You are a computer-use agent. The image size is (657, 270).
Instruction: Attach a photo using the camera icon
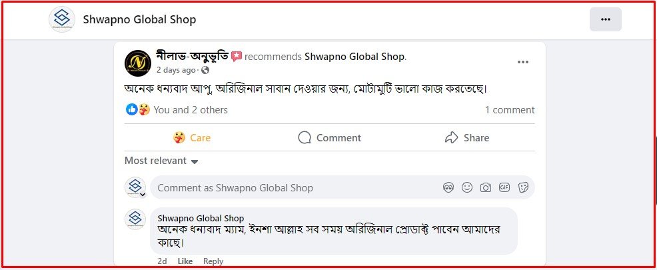(486, 188)
